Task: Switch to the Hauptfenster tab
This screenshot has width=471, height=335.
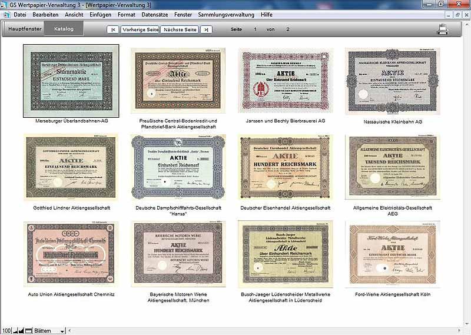Action: 24,28
